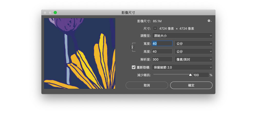
Task: Open the 保留細節 2.0 resample method dropdown
Action: pos(182,67)
